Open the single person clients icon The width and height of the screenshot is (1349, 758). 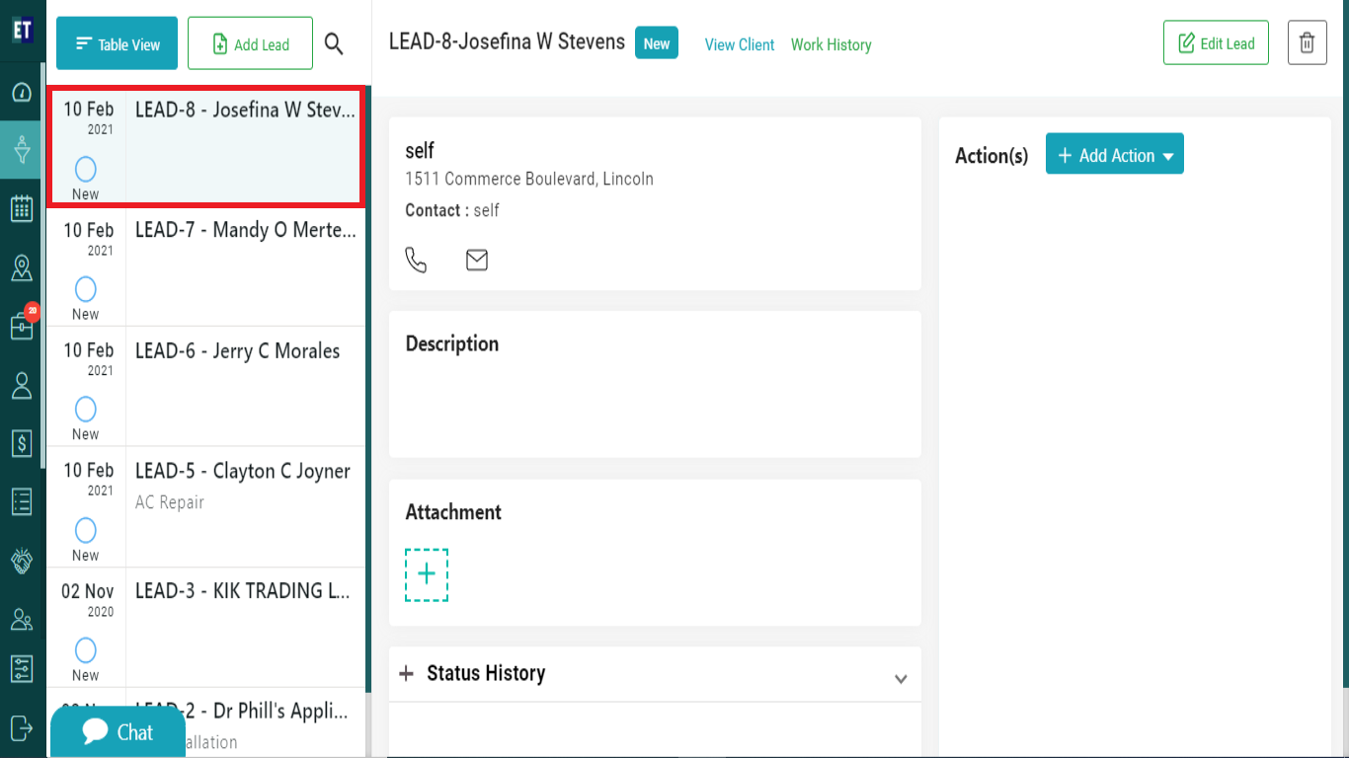click(x=22, y=385)
